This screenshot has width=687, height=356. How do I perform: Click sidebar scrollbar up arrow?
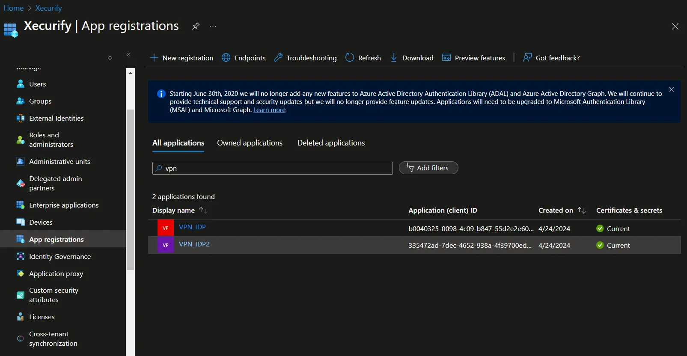(x=131, y=73)
